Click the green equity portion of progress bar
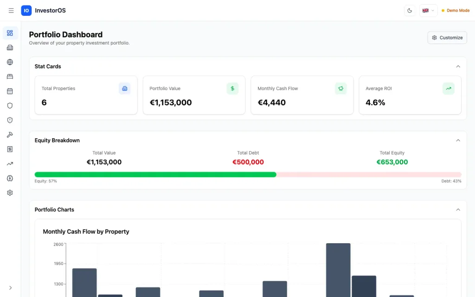475x297 pixels. point(155,174)
